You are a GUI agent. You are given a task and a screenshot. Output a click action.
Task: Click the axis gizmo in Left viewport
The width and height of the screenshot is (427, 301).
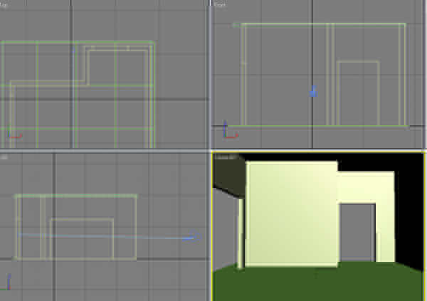point(11,282)
